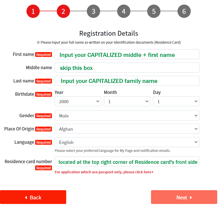The width and height of the screenshot is (219, 206).
Task: Click the Residence card number field
Action: click(x=127, y=162)
